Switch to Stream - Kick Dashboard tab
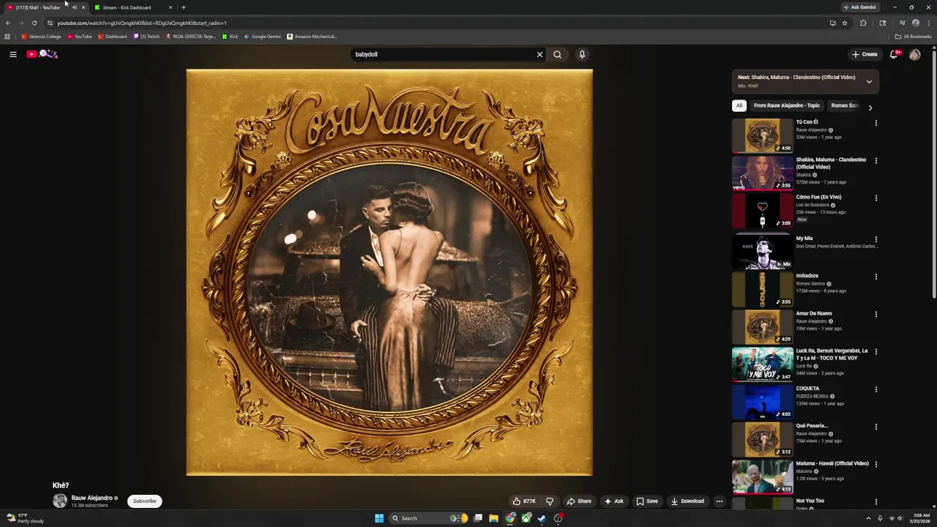The image size is (937, 527). [x=134, y=7]
